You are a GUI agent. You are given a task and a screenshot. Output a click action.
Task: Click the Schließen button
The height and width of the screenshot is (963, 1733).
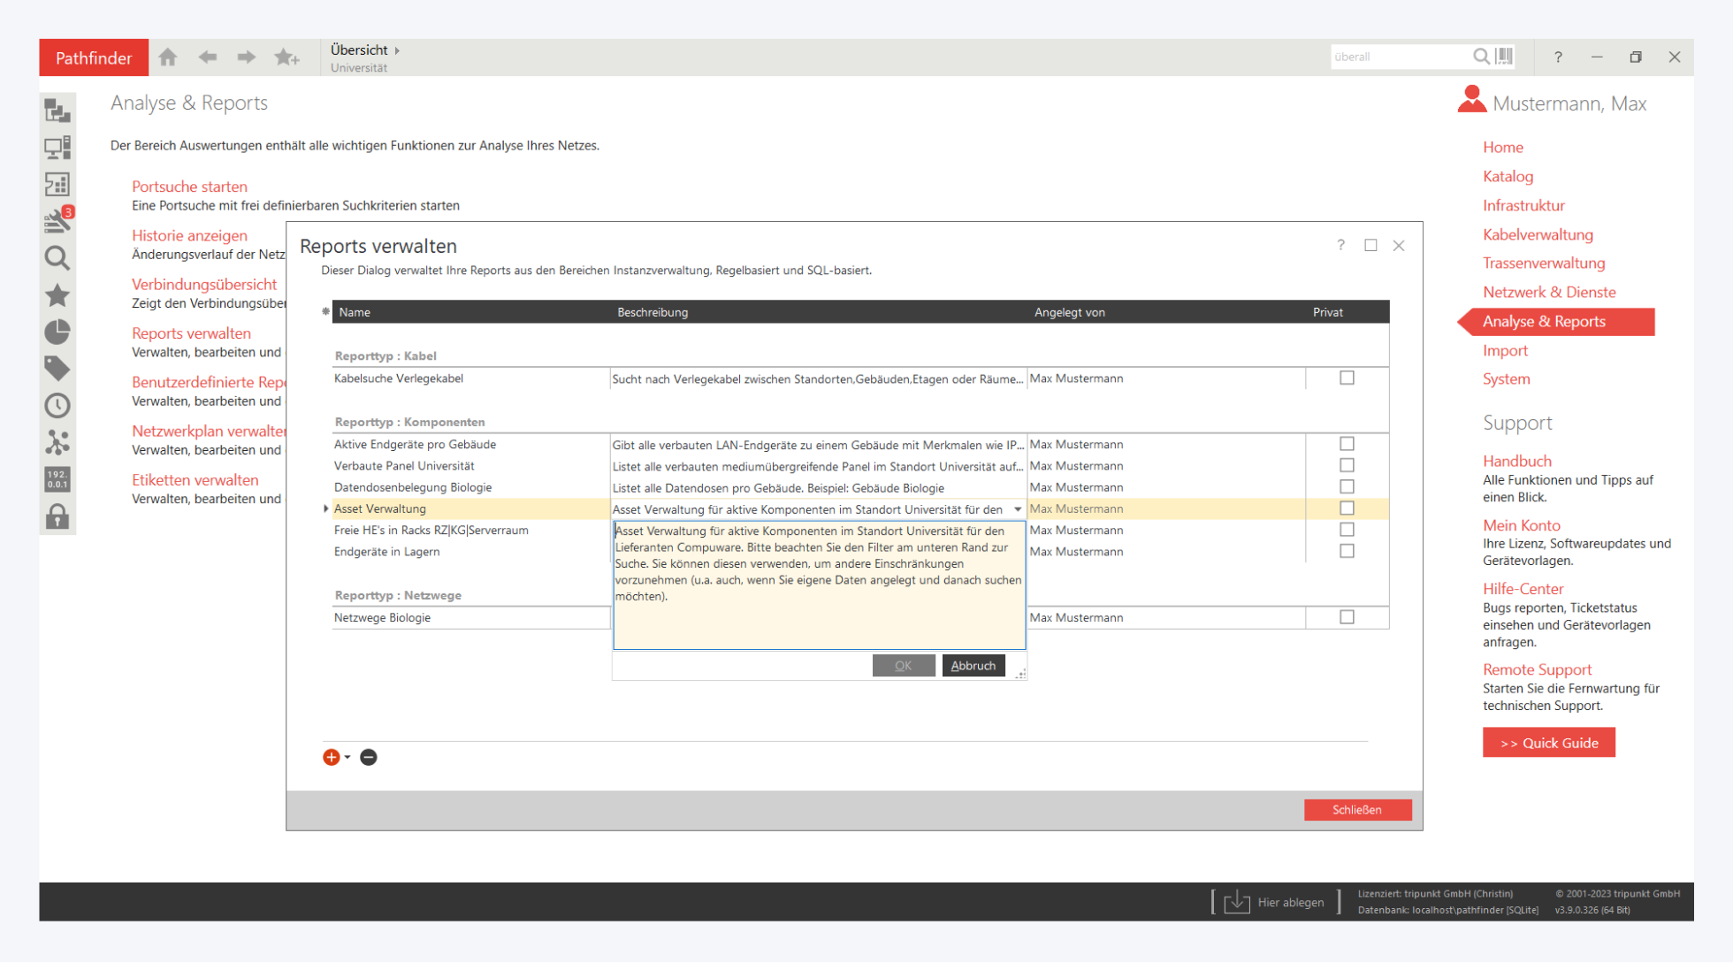[x=1357, y=810]
